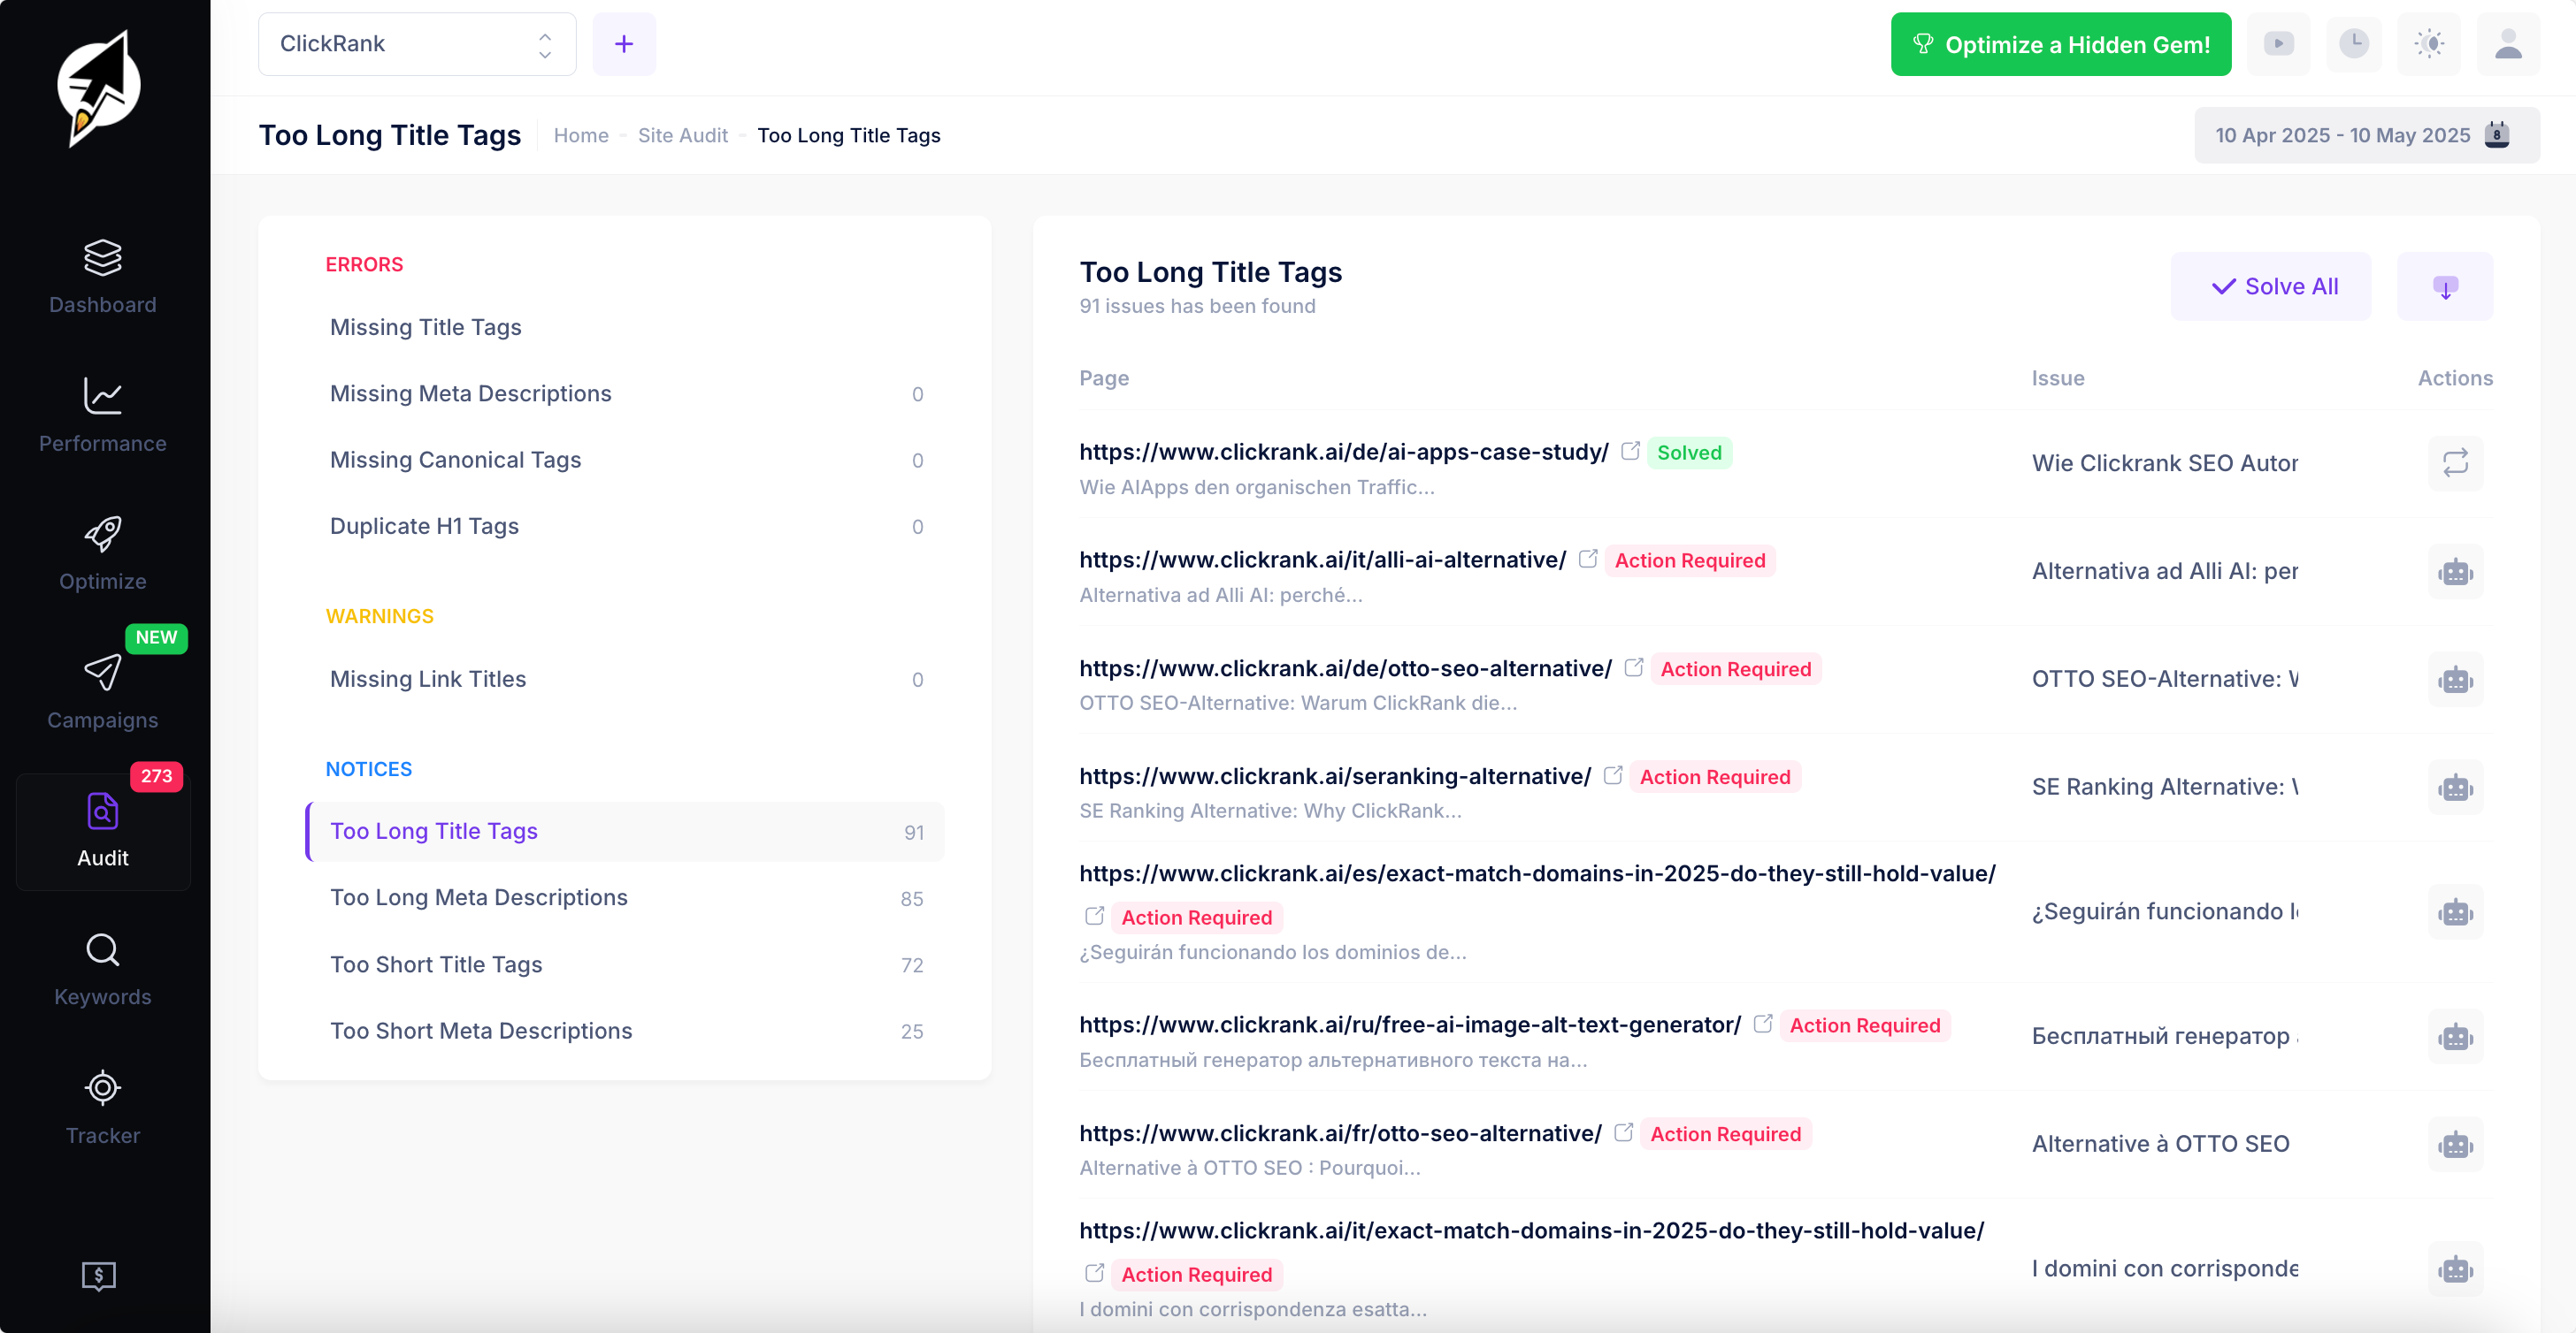
Task: Open the ClickRank site selector dropdown
Action: (x=416, y=44)
